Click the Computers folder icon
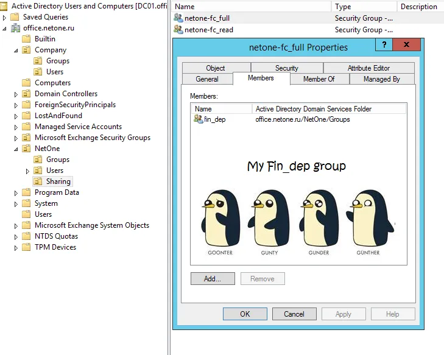Screen dimensions: 444x355 click(x=26, y=83)
